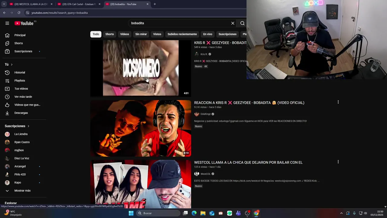Click the magnifier search button
Image resolution: width=387 pixels, height=218 pixels.
click(242, 23)
